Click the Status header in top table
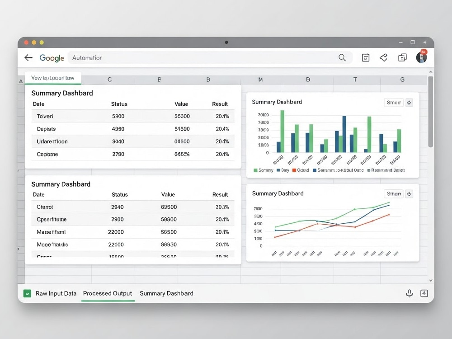 point(119,104)
